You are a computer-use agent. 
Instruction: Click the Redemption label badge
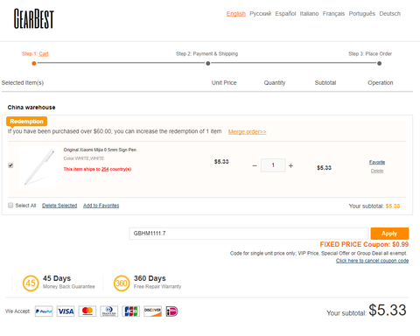pos(26,122)
